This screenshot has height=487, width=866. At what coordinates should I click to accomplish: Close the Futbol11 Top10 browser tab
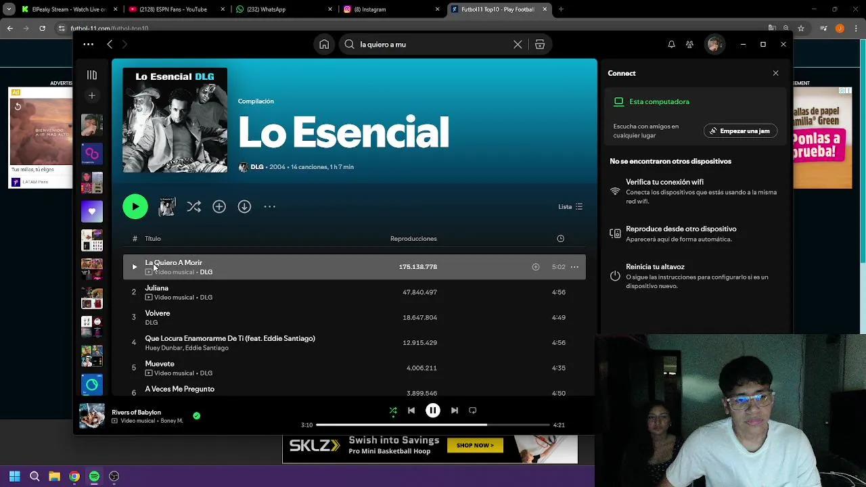pyautogui.click(x=545, y=9)
